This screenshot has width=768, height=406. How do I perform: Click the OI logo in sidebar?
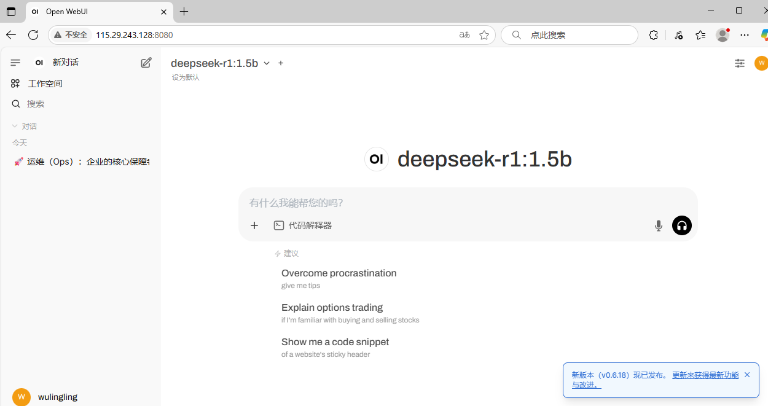tap(39, 62)
